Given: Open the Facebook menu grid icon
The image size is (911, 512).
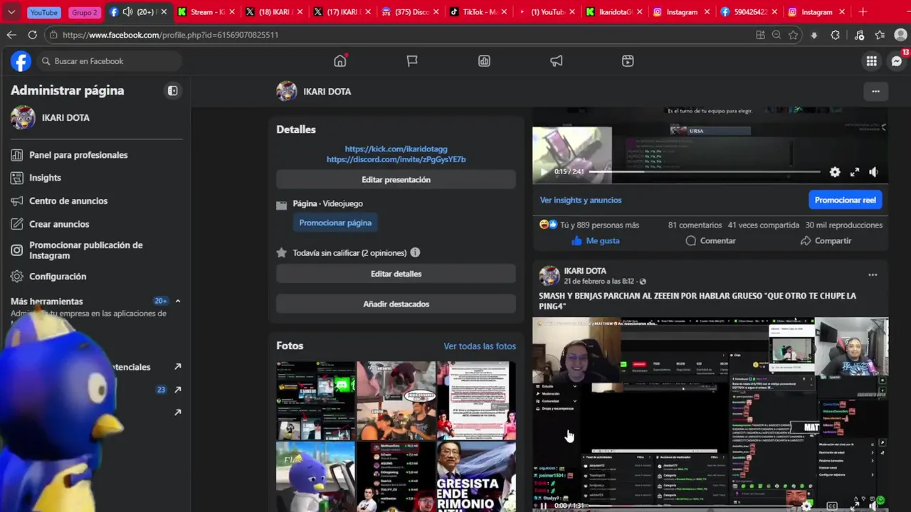Looking at the screenshot, I should [x=871, y=61].
